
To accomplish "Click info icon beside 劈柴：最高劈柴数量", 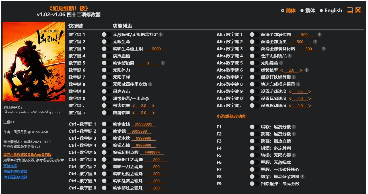I will click(302, 177).
